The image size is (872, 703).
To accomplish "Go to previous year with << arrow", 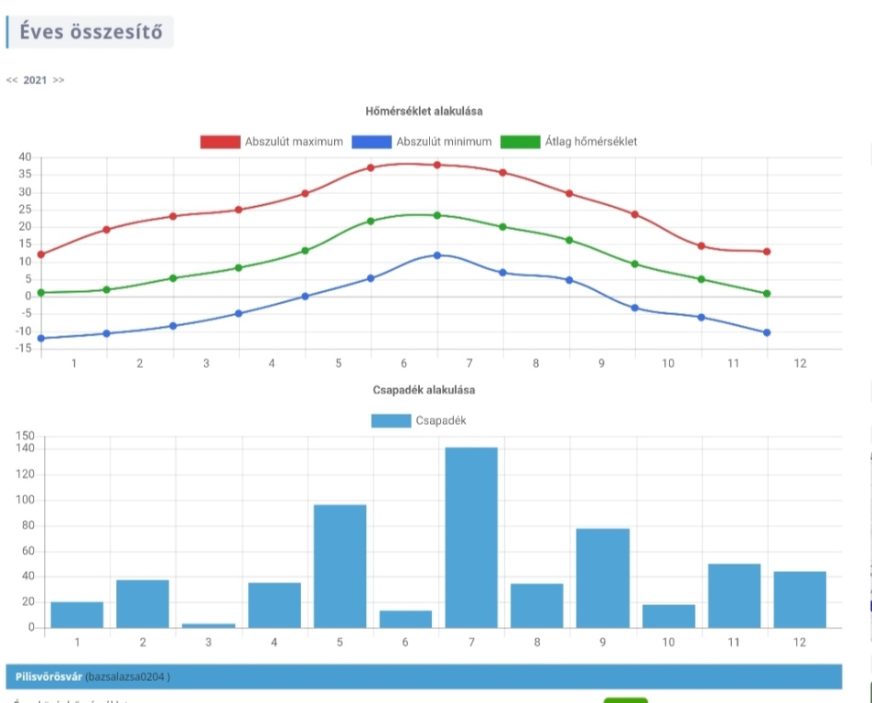I will (x=12, y=81).
